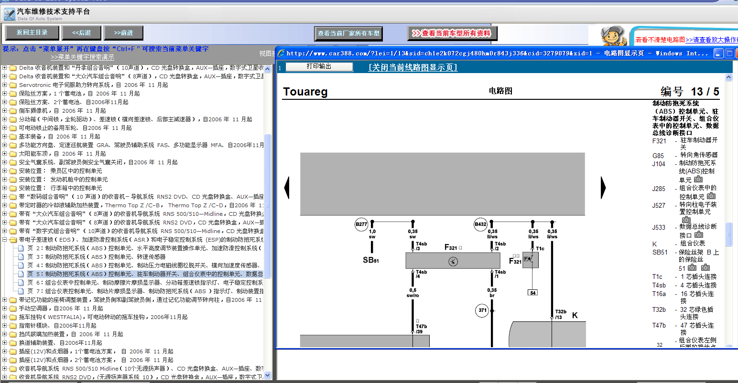The width and height of the screenshot is (738, 383).
Task: Click the first camera icon after SB51's 51
Action: coord(692,267)
